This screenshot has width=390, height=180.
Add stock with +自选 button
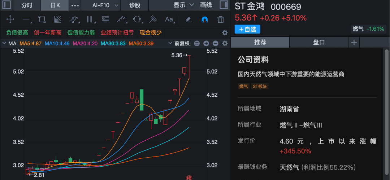point(247,29)
